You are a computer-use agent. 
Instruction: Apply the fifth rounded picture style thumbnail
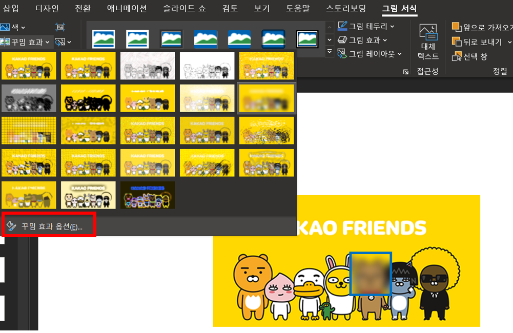[239, 39]
